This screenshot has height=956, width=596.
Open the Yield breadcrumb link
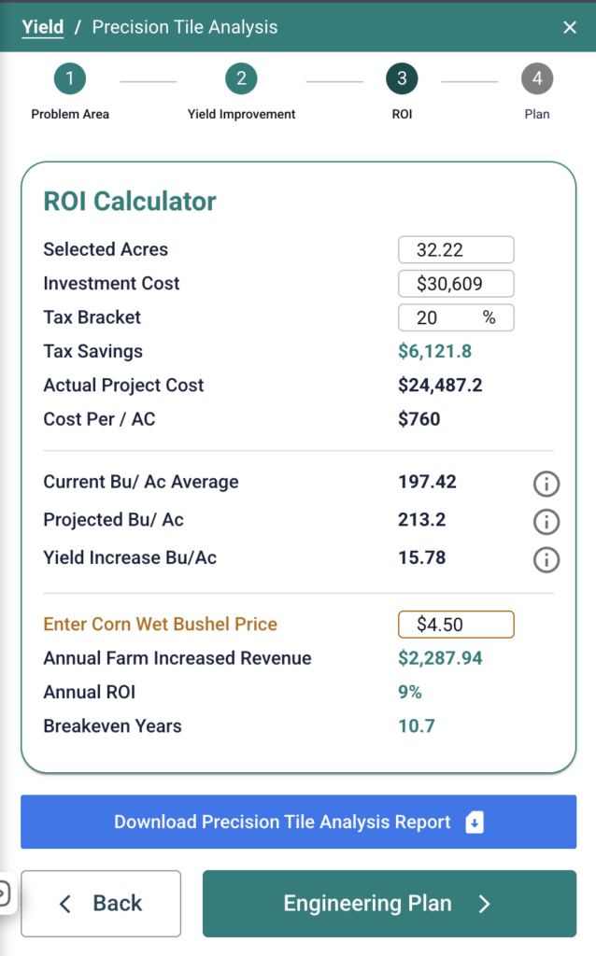(x=43, y=27)
